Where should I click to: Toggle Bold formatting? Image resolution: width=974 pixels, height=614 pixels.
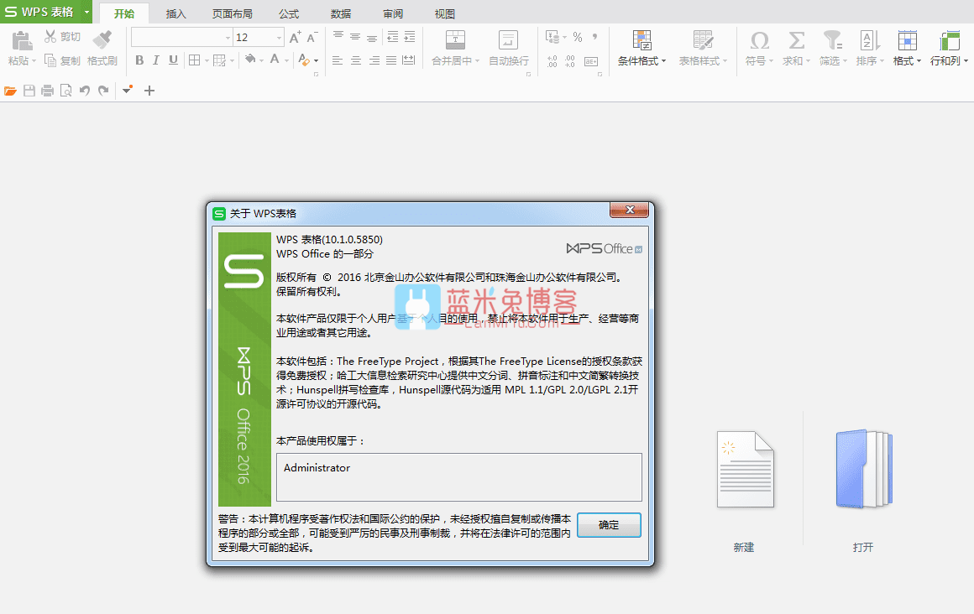[139, 60]
